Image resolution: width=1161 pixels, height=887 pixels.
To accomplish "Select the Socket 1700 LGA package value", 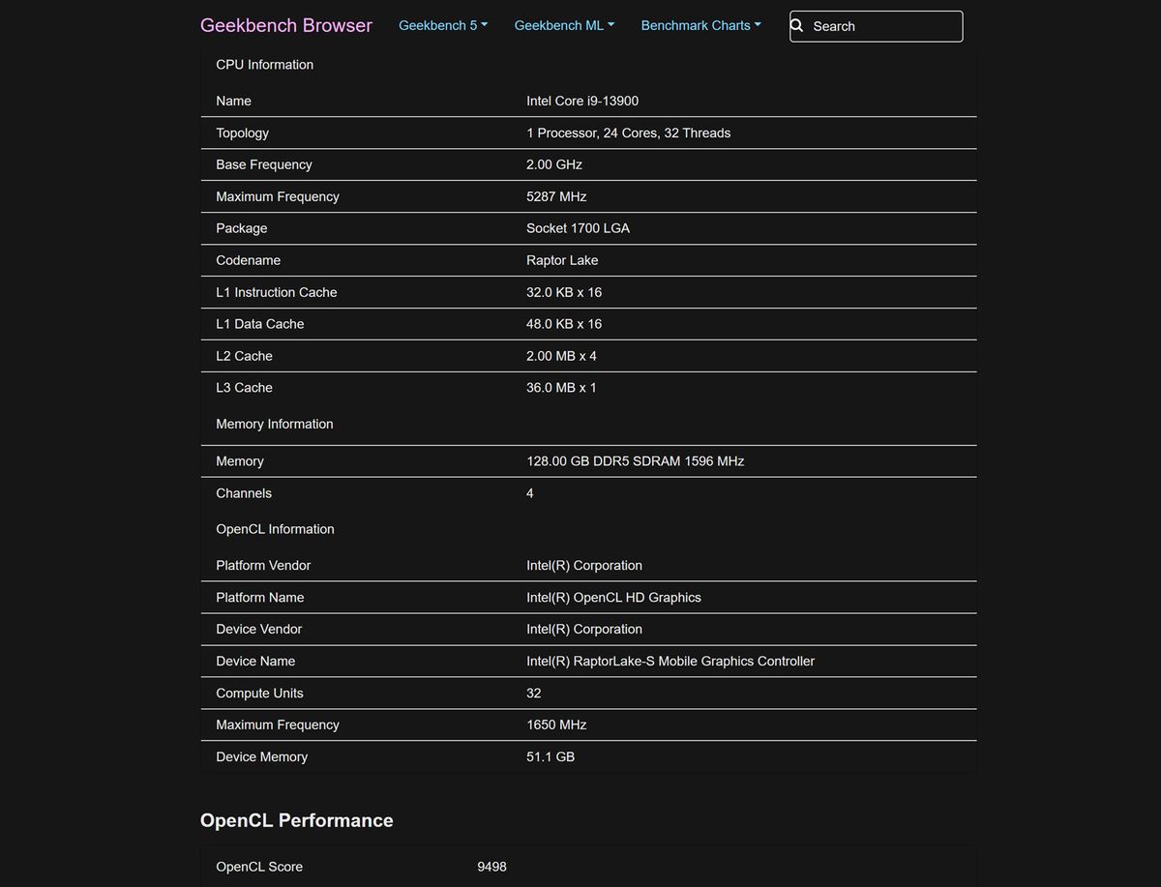I will [x=578, y=228].
